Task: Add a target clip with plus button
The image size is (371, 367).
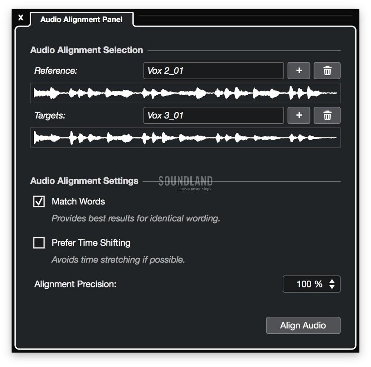Action: (299, 115)
